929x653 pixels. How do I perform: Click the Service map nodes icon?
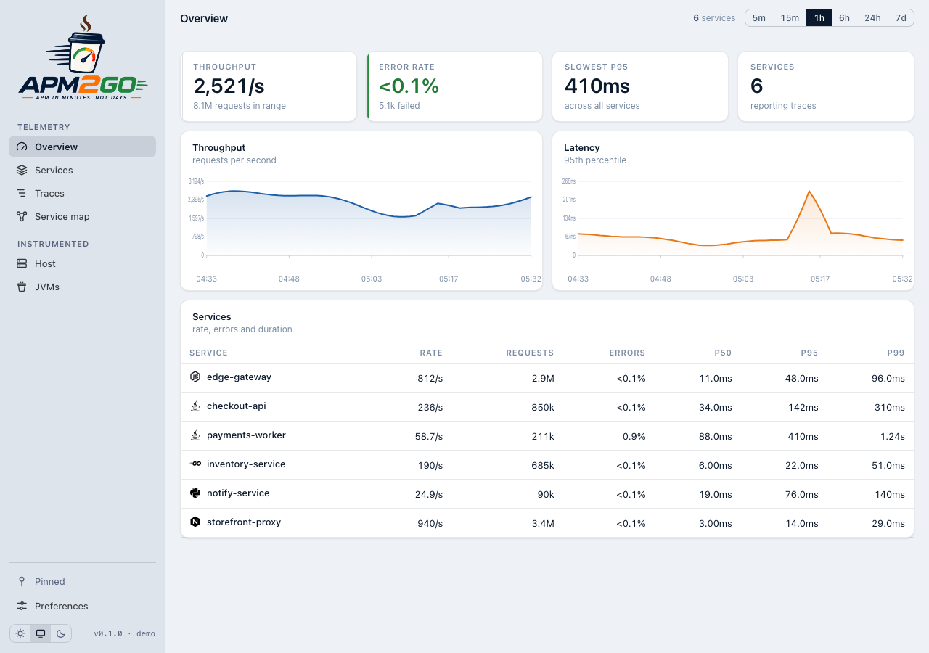pyautogui.click(x=22, y=216)
